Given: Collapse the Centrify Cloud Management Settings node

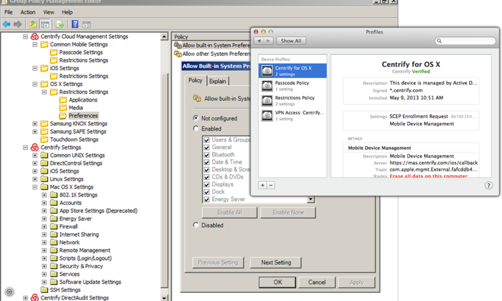Looking at the screenshot, I should (x=26, y=36).
